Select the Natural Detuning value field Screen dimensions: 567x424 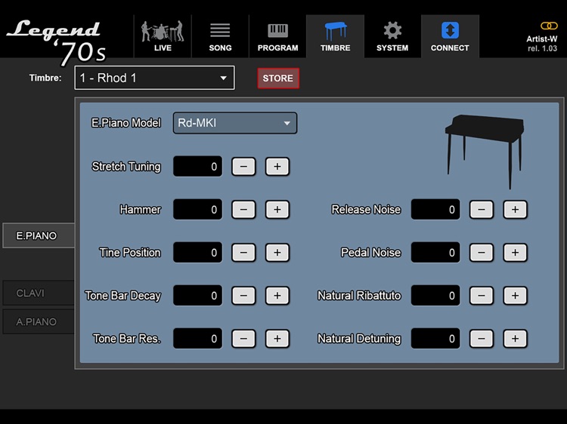point(435,339)
